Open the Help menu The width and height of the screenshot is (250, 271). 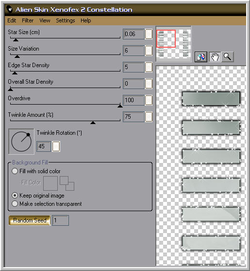[86, 20]
